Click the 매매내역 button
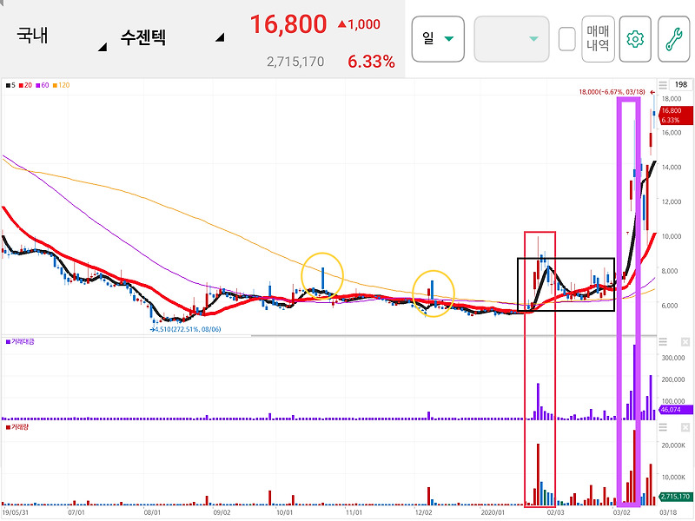This screenshot has height=521, width=695. point(598,39)
